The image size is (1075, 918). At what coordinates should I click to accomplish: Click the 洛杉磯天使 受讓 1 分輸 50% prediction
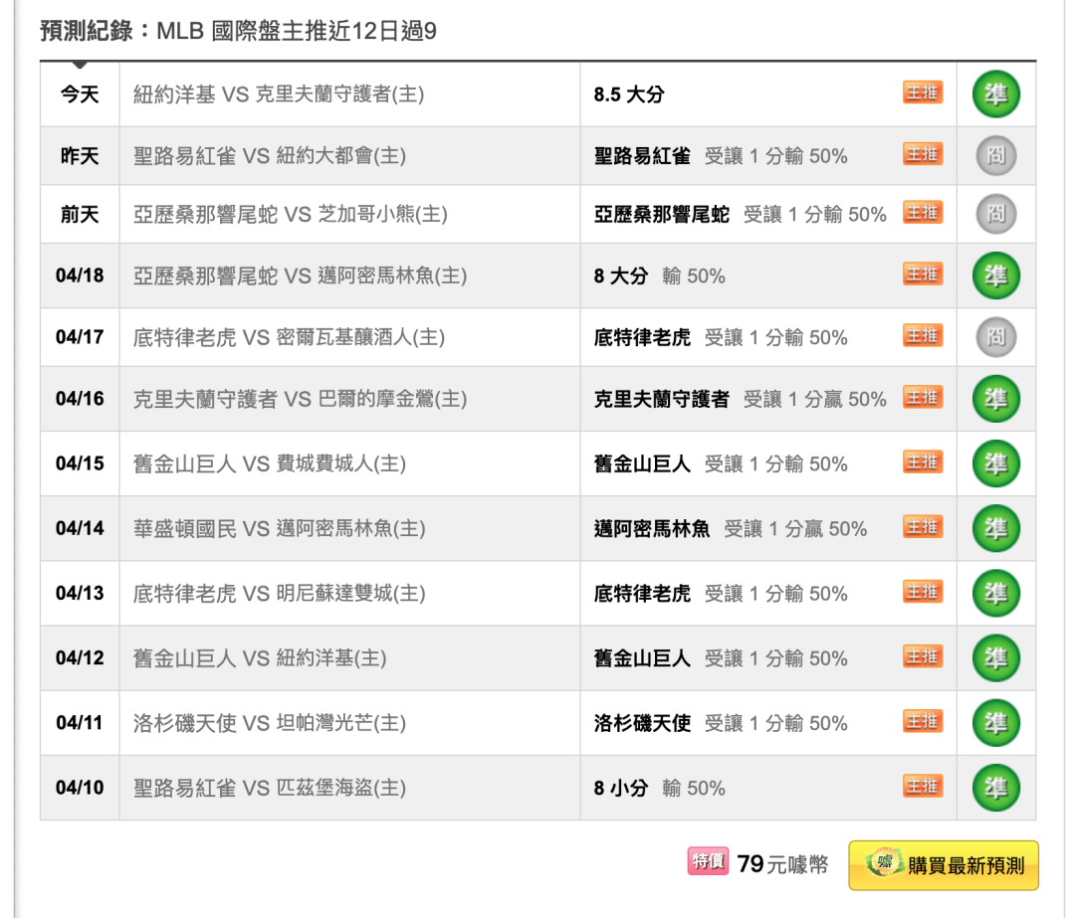point(721,723)
